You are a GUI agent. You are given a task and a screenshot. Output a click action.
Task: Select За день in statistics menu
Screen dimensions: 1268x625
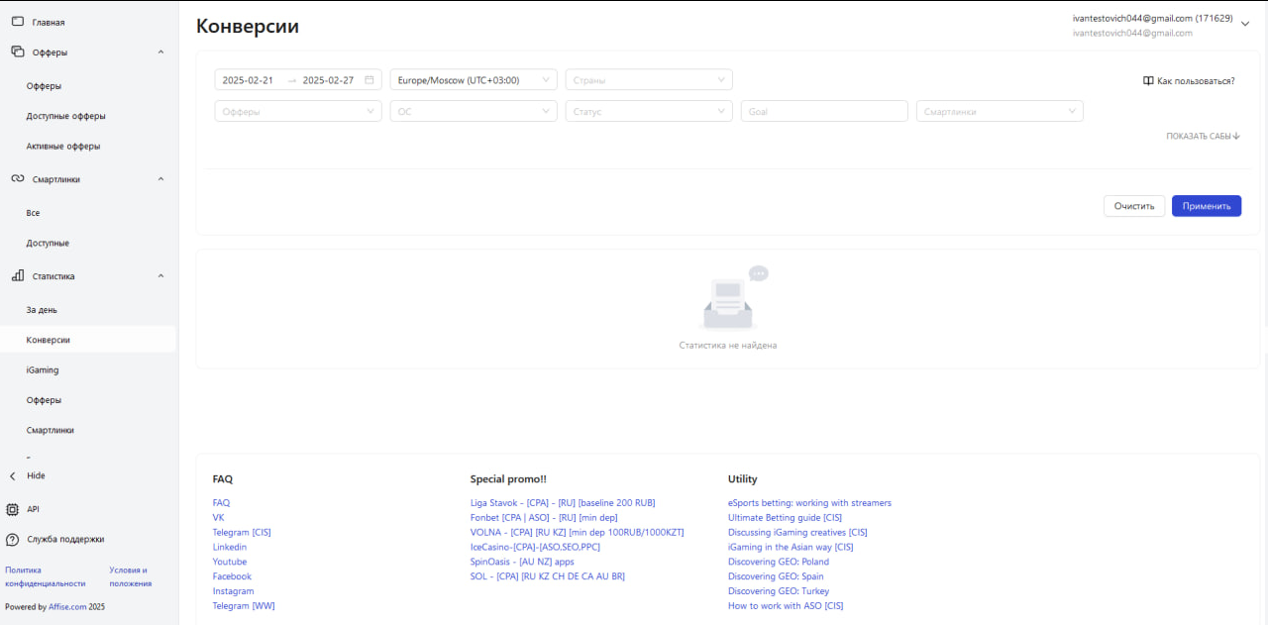tap(42, 310)
